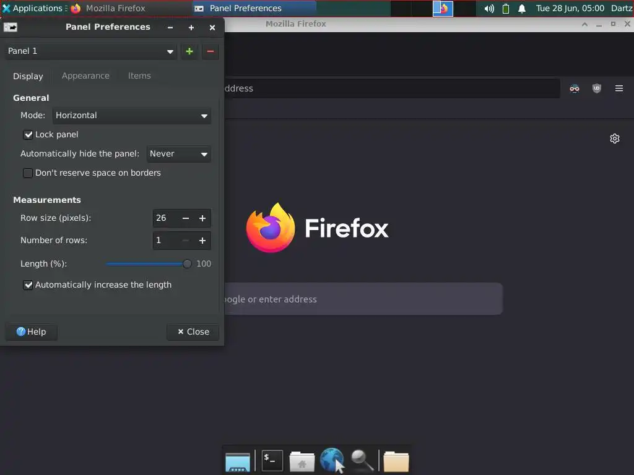Viewport: 634px width, 475px height.
Task: Launch the terminal from dock
Action: [272, 460]
